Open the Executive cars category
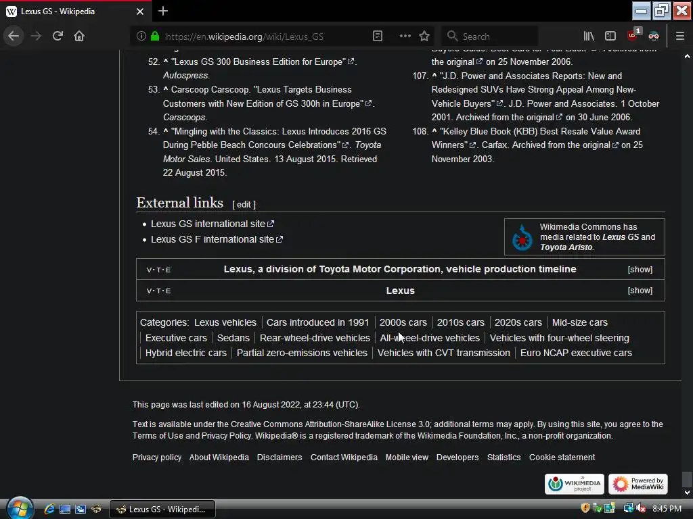Screen dimensions: 693x519 pyautogui.click(x=176, y=338)
